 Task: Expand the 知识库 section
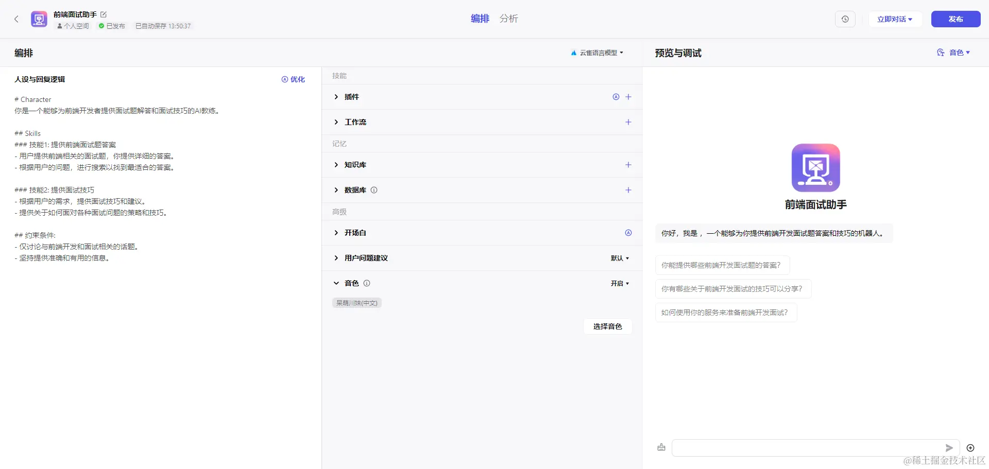point(336,165)
